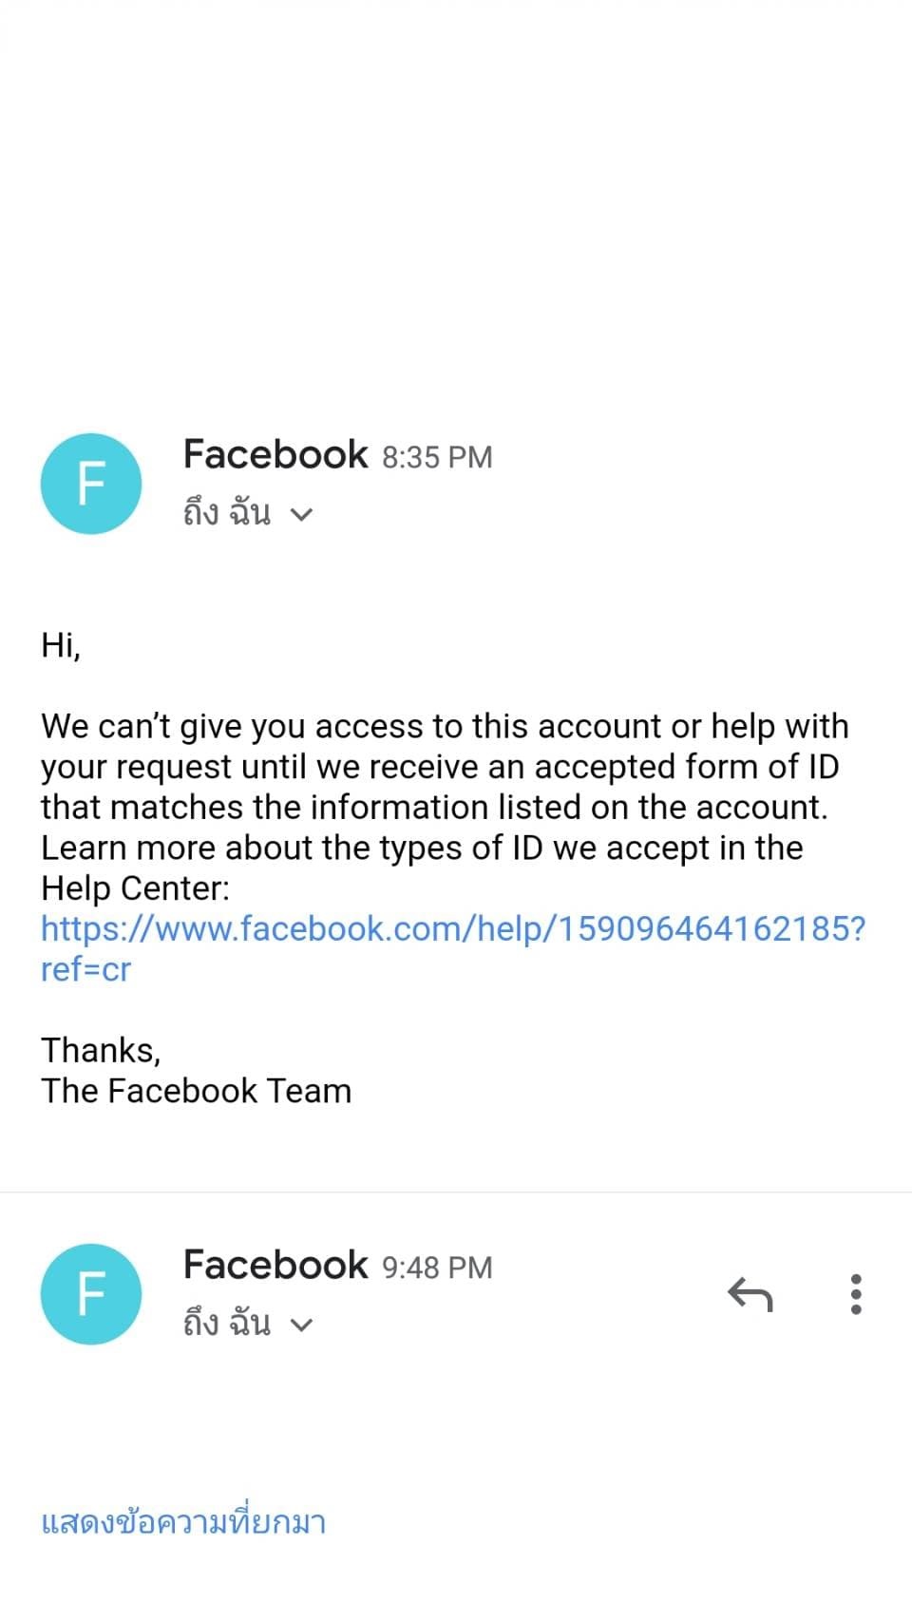The width and height of the screenshot is (912, 1621).
Task: Expand recipient details chevron on 9:48 PM email
Action: (301, 1325)
